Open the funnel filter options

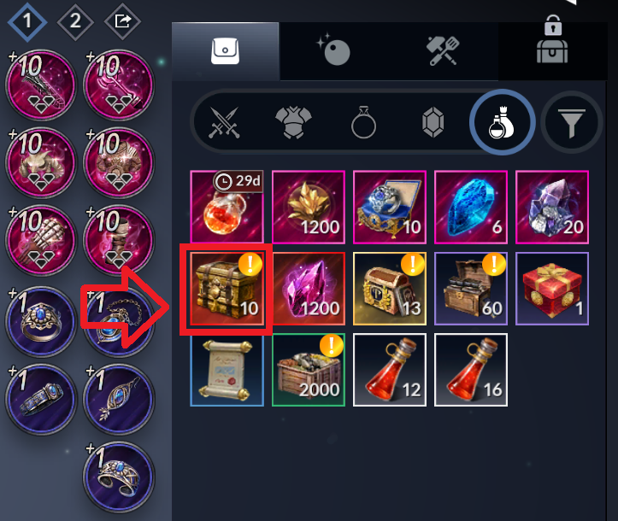point(571,122)
